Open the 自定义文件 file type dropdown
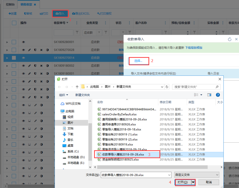239x188 pixels. pyautogui.click(x=197, y=175)
